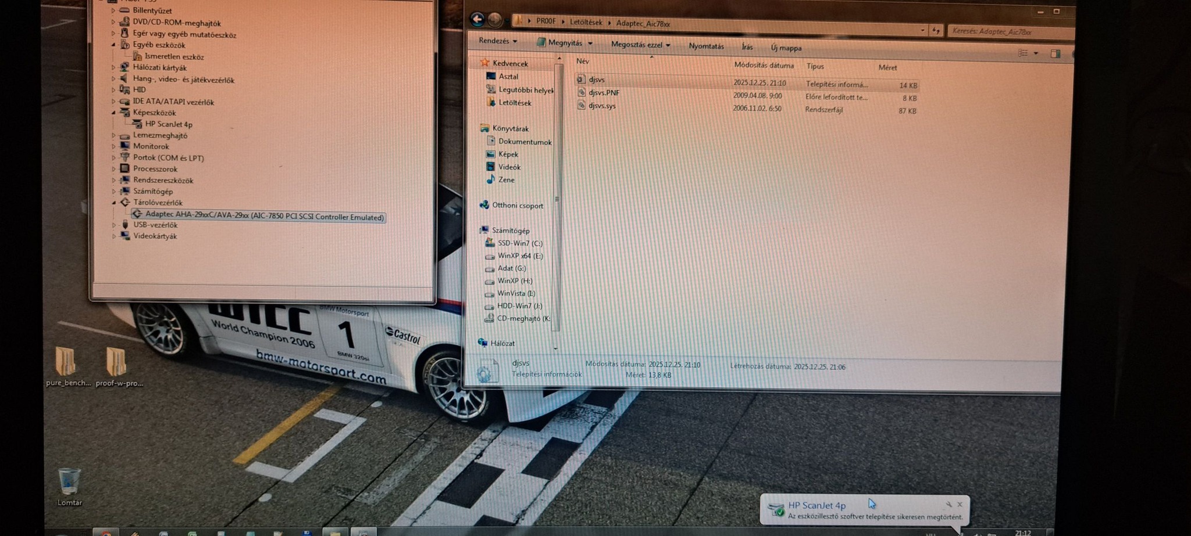
Task: Open the Megnyitás dropdown arrow
Action: (590, 43)
